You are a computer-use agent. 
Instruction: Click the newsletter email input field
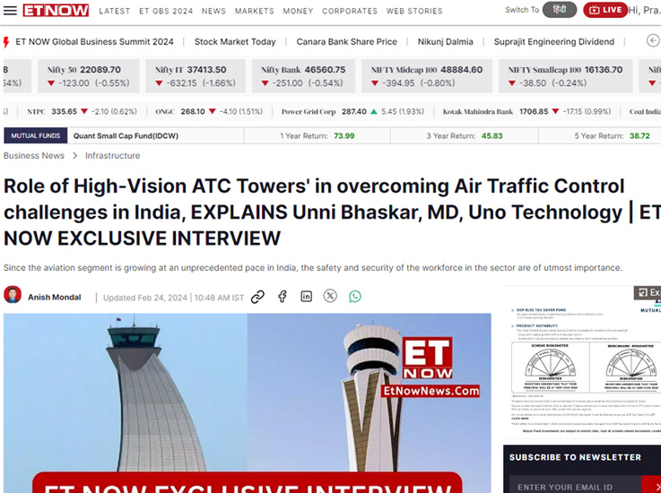(583, 486)
